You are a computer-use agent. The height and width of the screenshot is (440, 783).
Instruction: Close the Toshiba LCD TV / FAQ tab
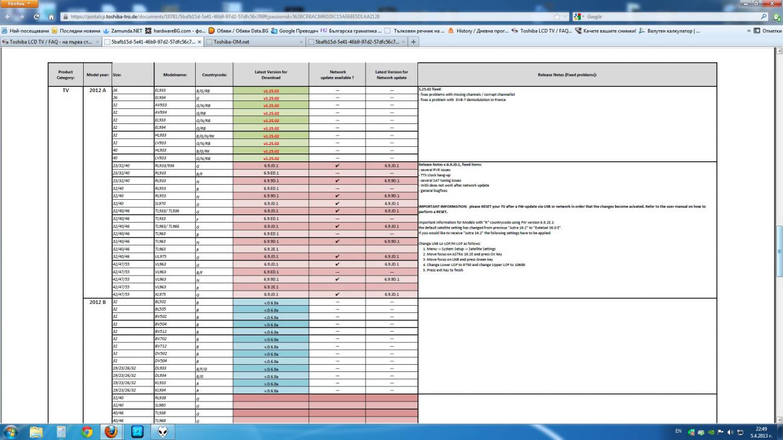[96, 42]
